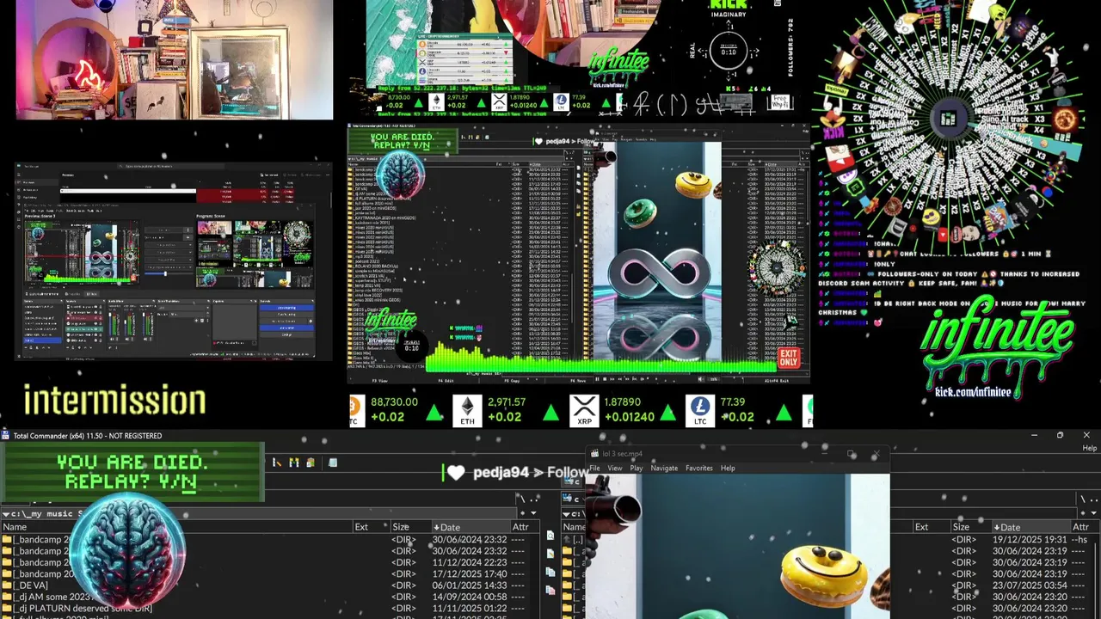Click the XRP icon in the small ticker at the top
The image size is (1101, 619).
pyautogui.click(x=499, y=102)
